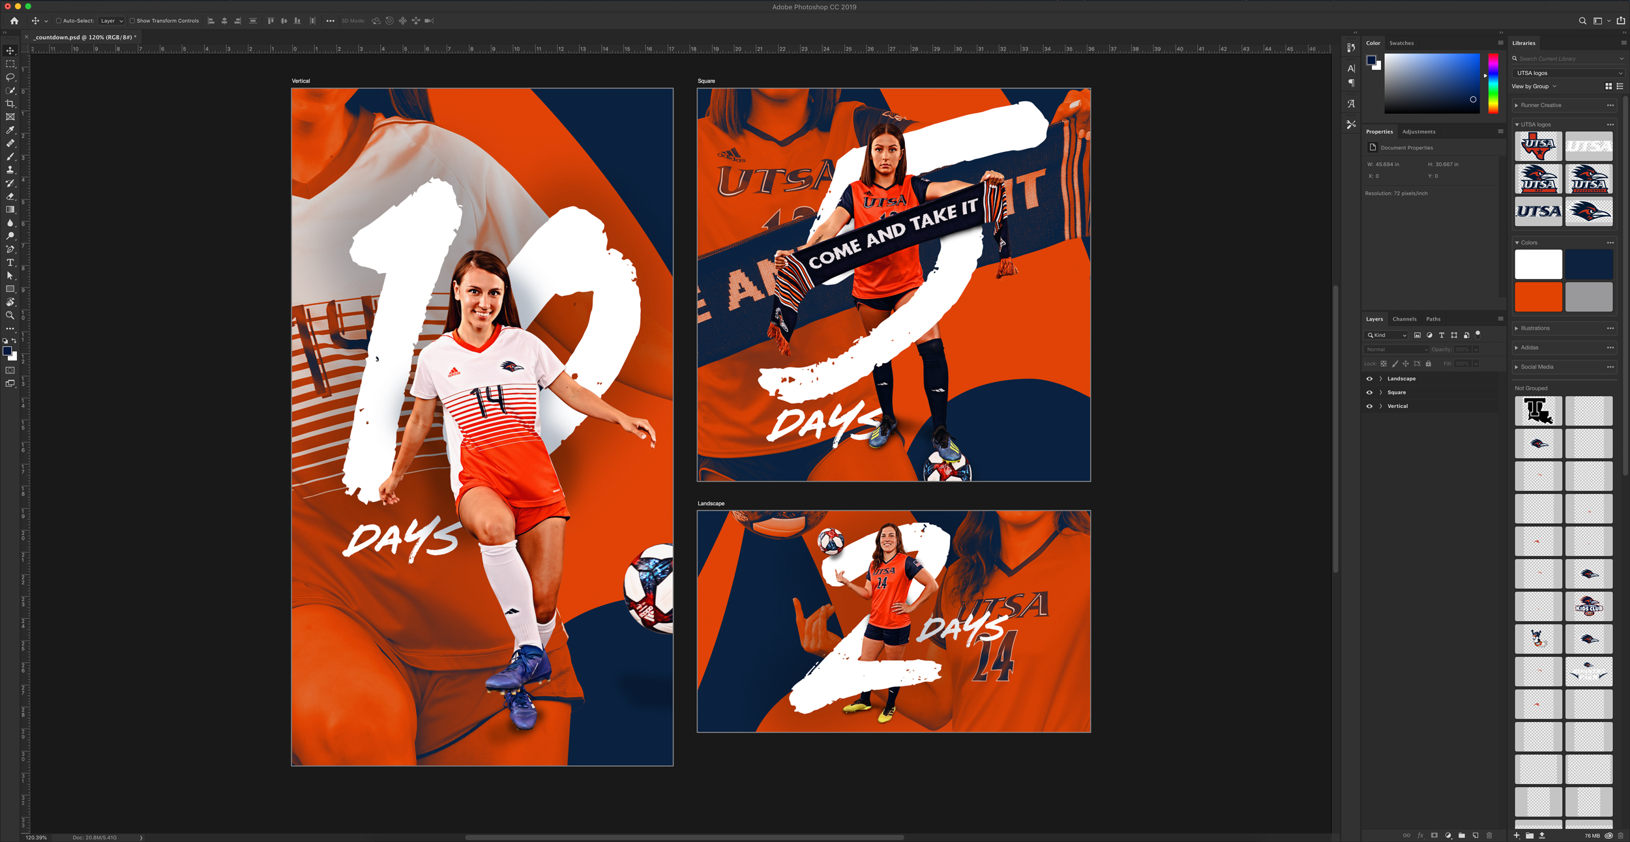1630x842 pixels.
Task: Toggle the layer filter on/off switch
Action: (x=1478, y=334)
